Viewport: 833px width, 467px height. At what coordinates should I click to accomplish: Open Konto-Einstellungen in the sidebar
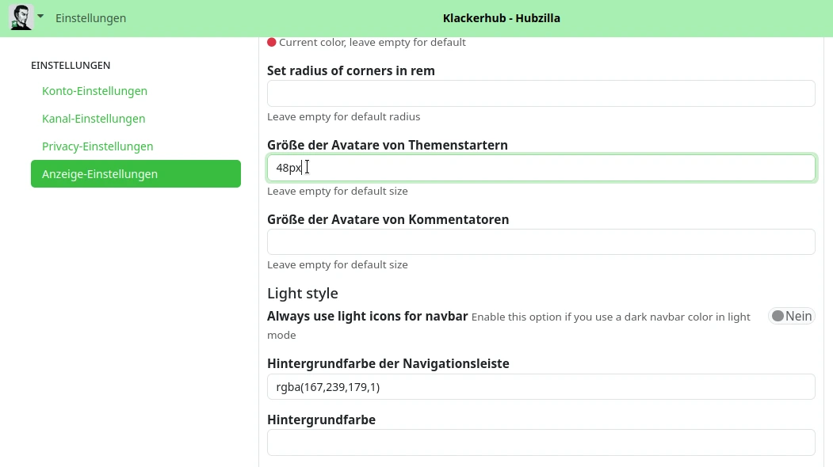94,91
